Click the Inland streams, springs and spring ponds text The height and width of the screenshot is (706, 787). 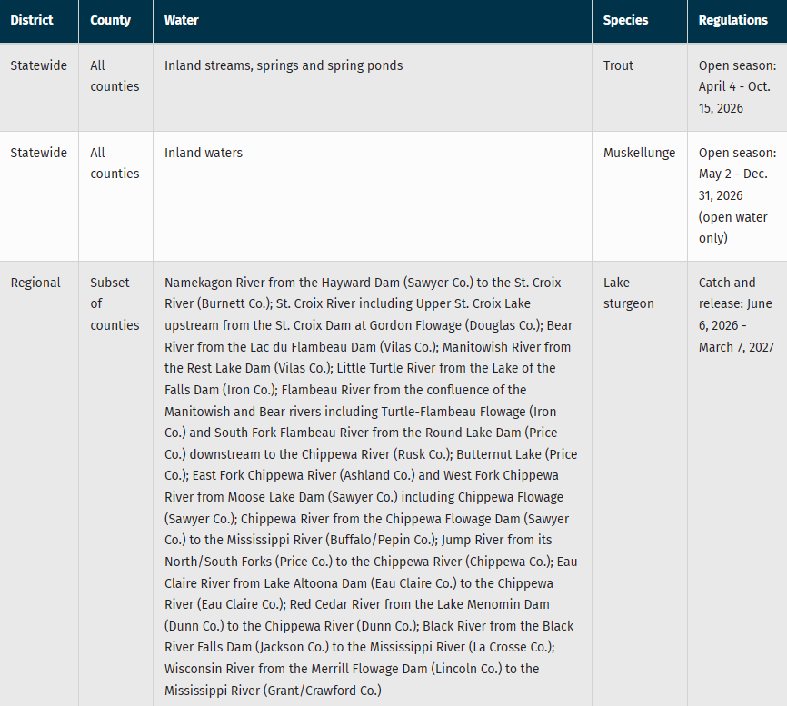(284, 65)
